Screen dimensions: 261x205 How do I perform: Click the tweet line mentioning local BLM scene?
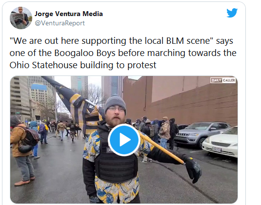tap(121, 41)
